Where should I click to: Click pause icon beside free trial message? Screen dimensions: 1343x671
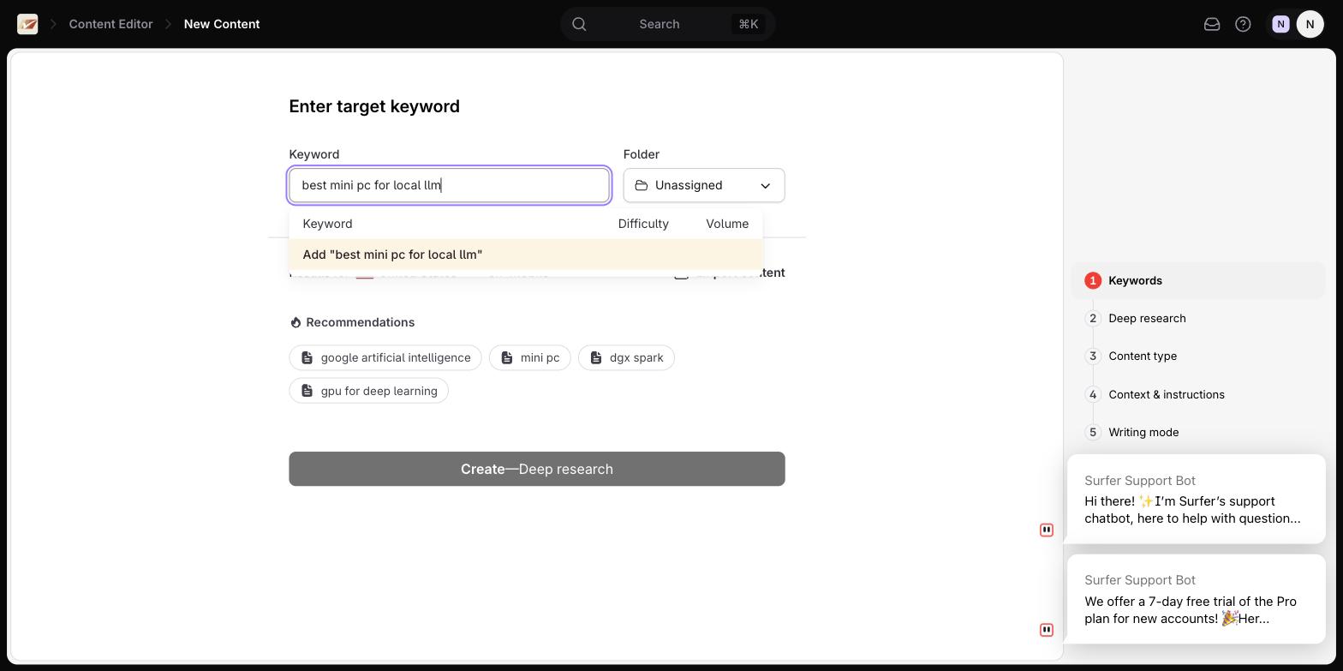coord(1047,630)
